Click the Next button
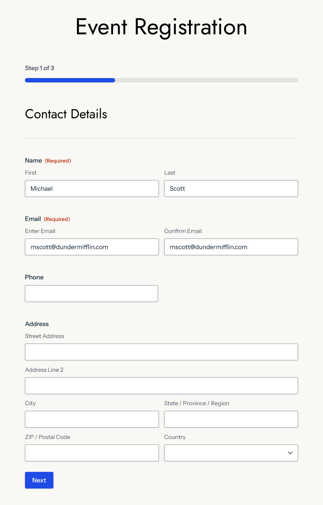The width and height of the screenshot is (323, 505). (39, 480)
